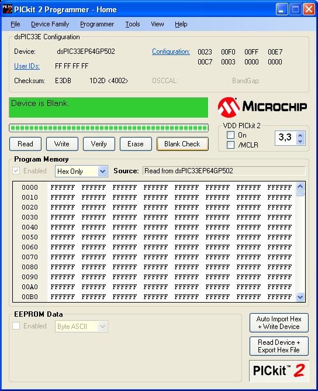This screenshot has width=318, height=391.
Task: Click the Write button
Action: click(62, 144)
